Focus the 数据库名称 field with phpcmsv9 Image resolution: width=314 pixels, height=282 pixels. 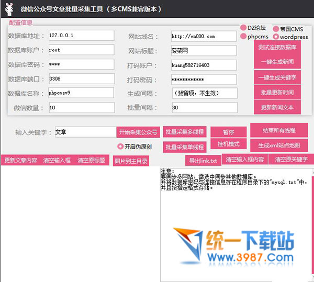click(x=81, y=93)
